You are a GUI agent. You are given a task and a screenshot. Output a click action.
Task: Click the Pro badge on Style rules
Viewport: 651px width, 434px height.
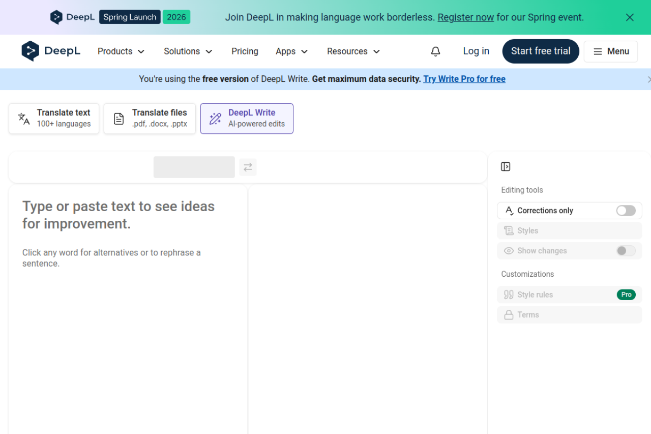click(x=626, y=295)
